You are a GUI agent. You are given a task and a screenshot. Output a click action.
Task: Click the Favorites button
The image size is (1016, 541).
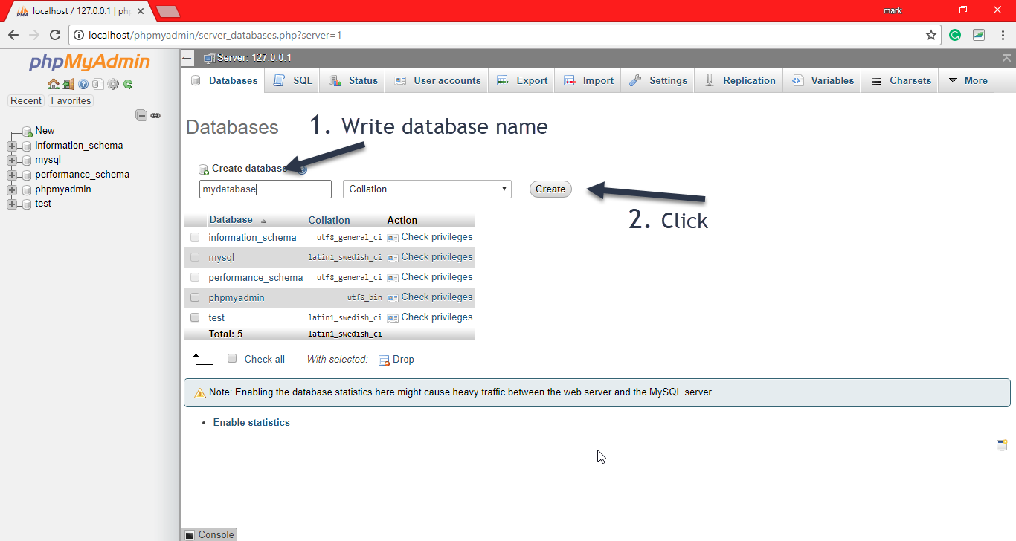coord(71,100)
